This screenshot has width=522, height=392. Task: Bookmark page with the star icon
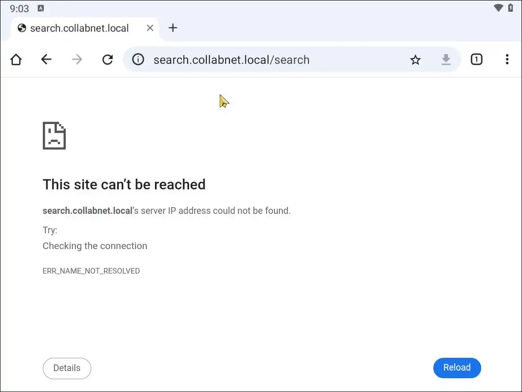click(x=415, y=60)
